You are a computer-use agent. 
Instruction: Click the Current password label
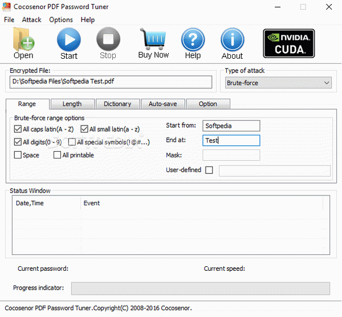(x=43, y=269)
